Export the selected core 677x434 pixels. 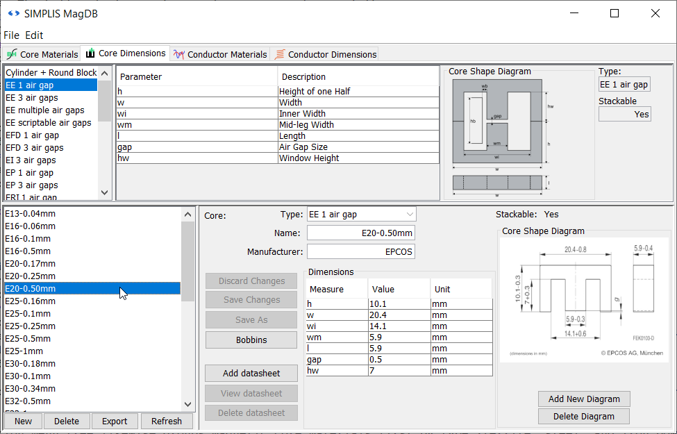point(115,421)
